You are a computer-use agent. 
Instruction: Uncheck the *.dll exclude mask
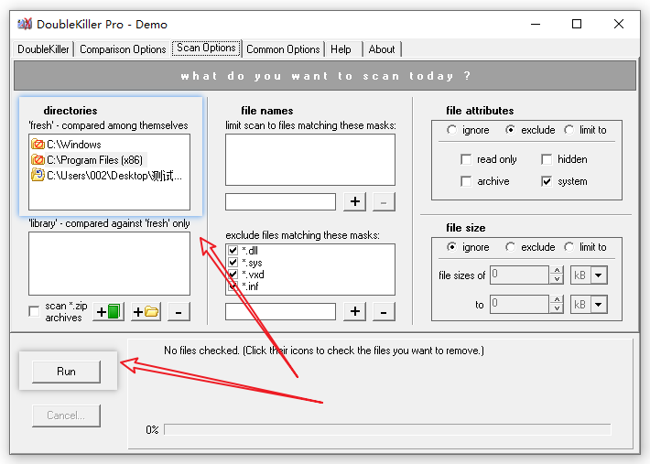(x=233, y=250)
